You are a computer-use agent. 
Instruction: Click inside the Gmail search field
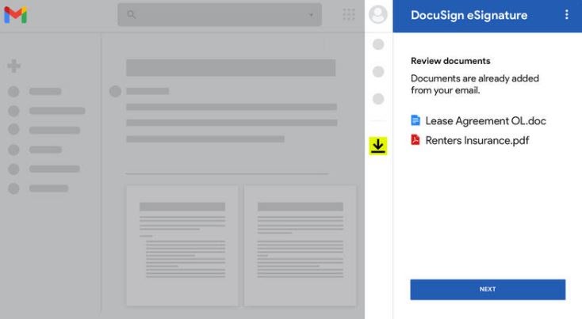(x=220, y=15)
